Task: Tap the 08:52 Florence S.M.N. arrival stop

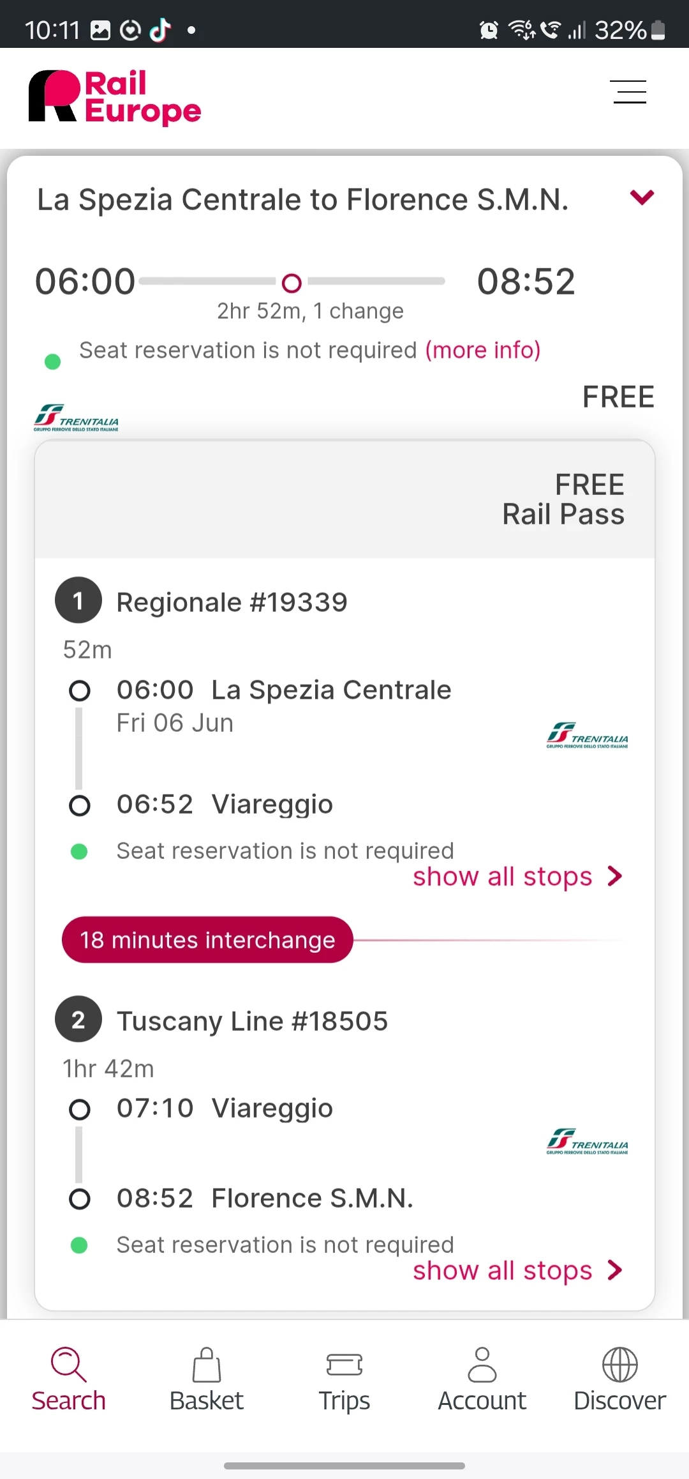Action: click(265, 1199)
